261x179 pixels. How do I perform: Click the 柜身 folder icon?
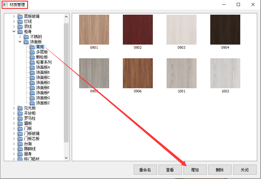20,32
